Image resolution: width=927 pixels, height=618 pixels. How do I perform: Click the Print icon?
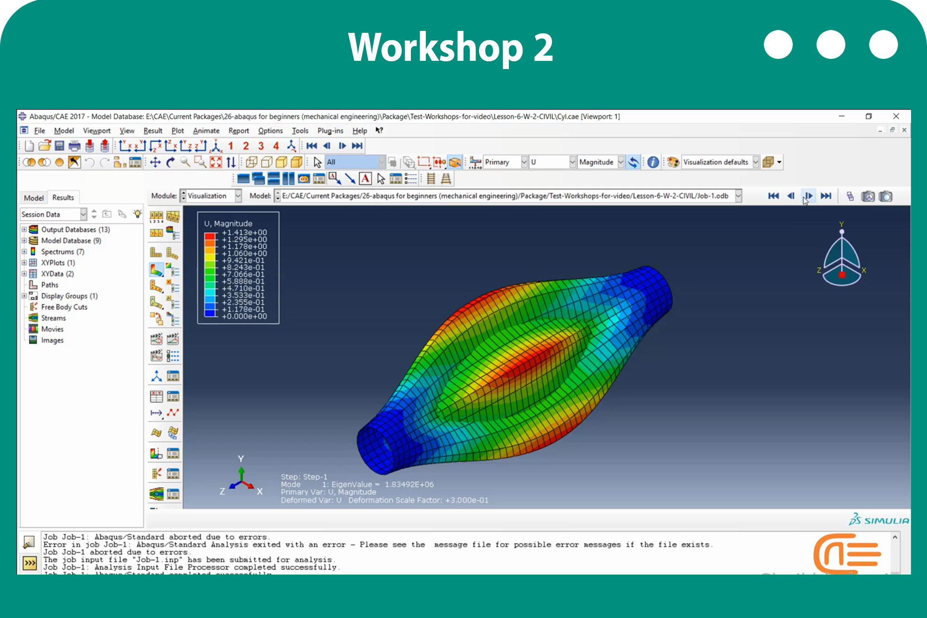pos(74,146)
